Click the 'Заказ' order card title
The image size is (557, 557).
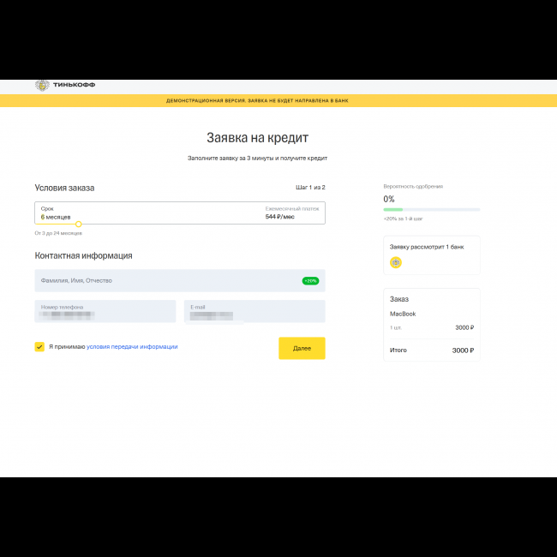click(x=399, y=300)
